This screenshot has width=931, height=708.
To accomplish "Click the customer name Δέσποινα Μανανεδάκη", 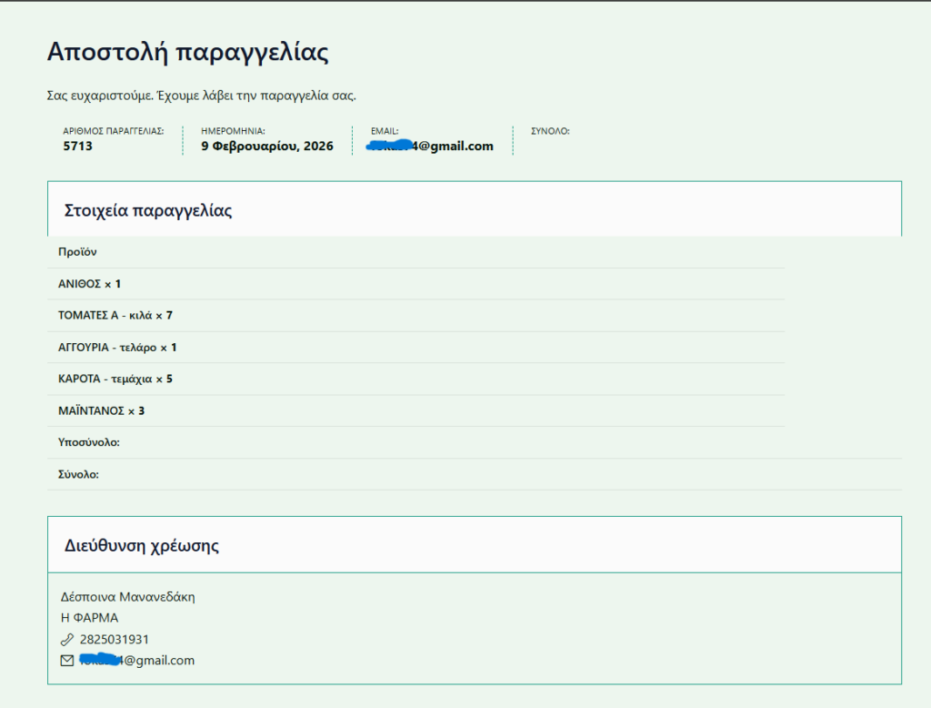I will (127, 597).
